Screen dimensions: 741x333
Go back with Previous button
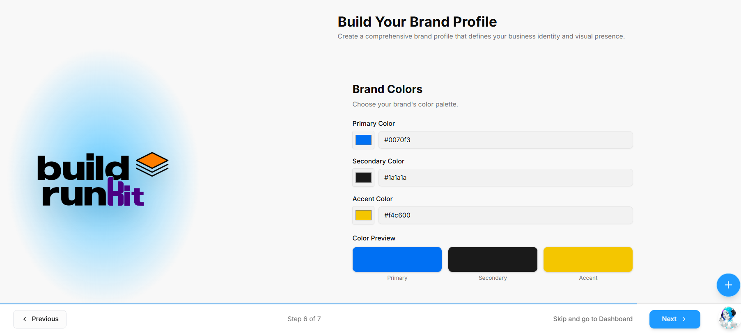[x=40, y=319]
